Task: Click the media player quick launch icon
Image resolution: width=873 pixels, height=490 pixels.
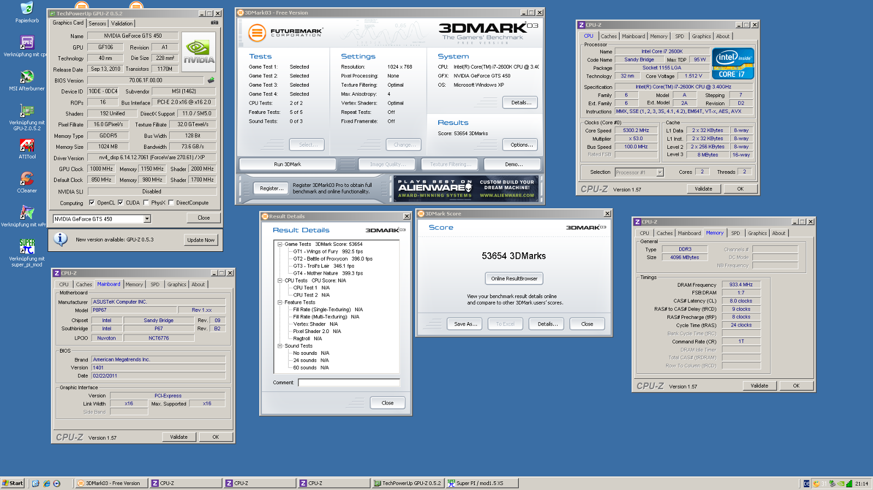Action: click(57, 483)
